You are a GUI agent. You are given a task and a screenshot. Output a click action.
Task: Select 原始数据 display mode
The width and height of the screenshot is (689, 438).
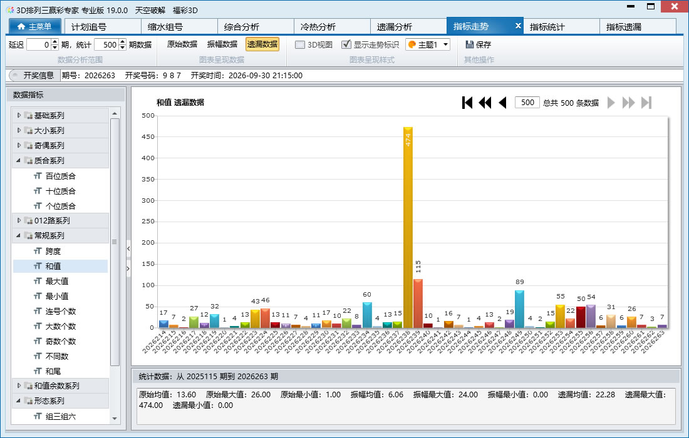[x=182, y=44]
